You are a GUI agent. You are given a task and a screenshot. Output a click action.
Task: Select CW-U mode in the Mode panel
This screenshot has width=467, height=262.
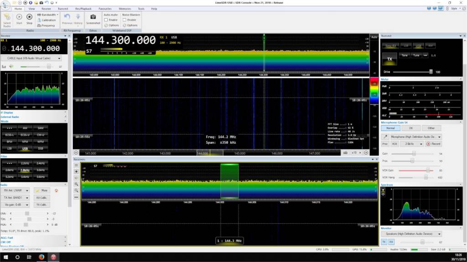[41, 135]
